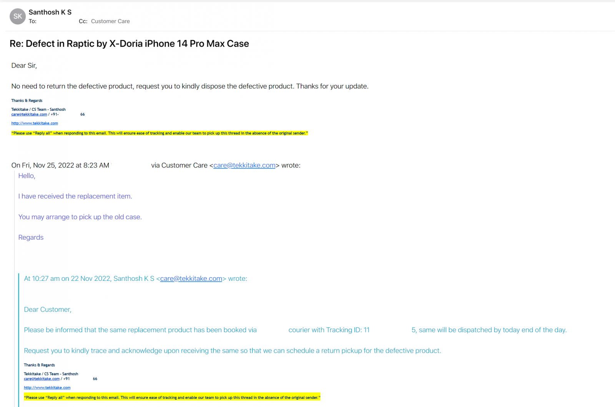Image resolution: width=615 pixels, height=407 pixels.
Task: Open care@tekkitake.com link in top signature
Action: point(29,114)
